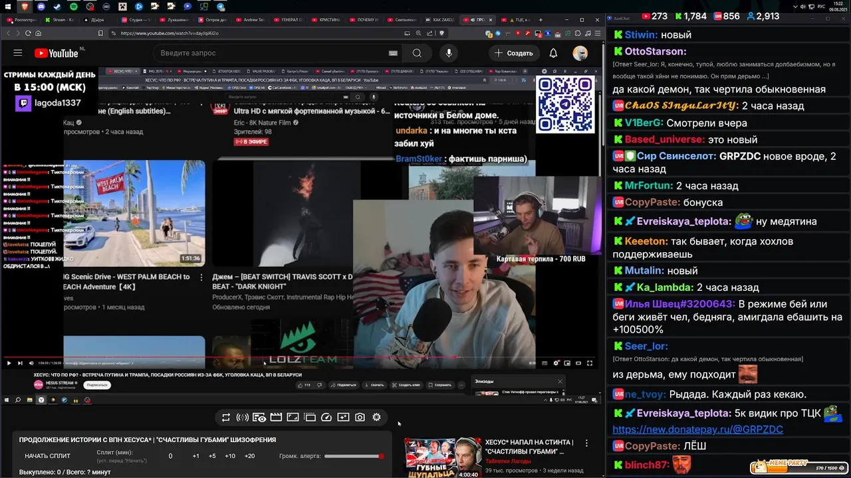The height and width of the screenshot is (478, 851).
Task: Click the Stiwin username in chat
Action: coord(640,35)
